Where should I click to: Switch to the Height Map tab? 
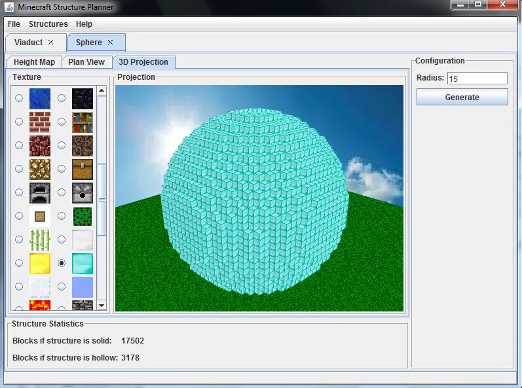pyautogui.click(x=34, y=62)
